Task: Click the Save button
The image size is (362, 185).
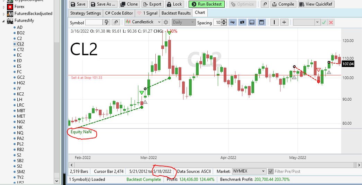Action: tap(78, 4)
